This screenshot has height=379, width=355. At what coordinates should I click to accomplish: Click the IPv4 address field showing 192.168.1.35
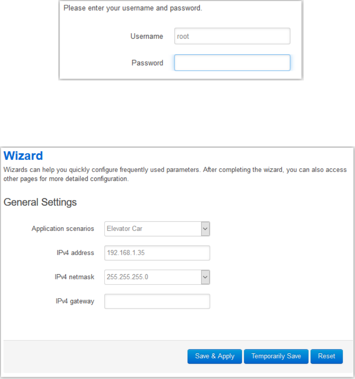(x=157, y=253)
